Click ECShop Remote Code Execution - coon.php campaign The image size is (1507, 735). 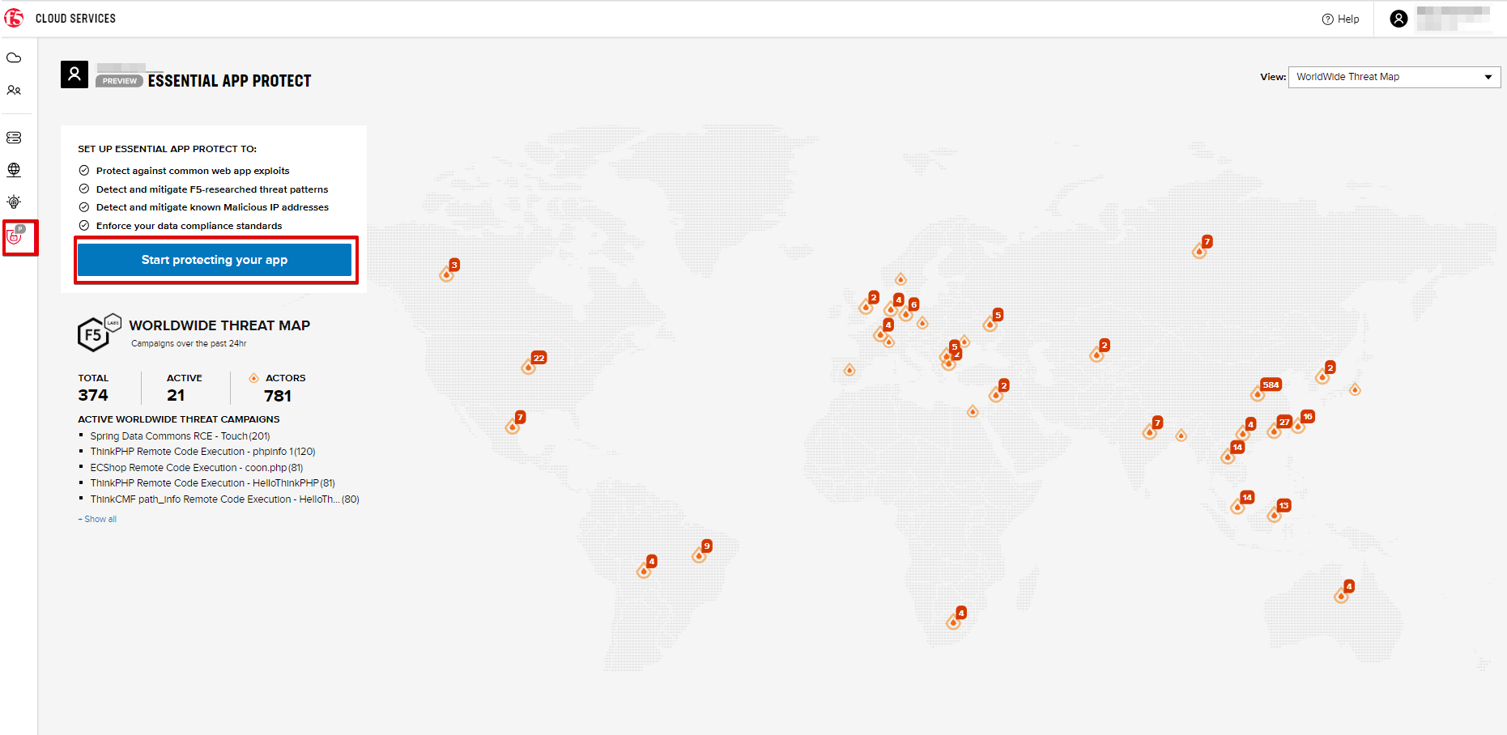coord(197,468)
